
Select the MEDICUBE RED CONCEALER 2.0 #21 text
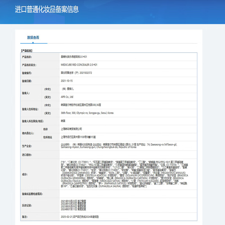coord(79,65)
